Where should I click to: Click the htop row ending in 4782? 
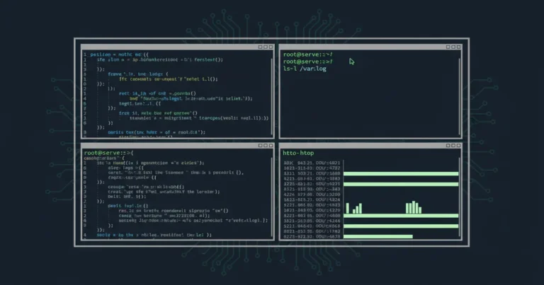pos(312,168)
